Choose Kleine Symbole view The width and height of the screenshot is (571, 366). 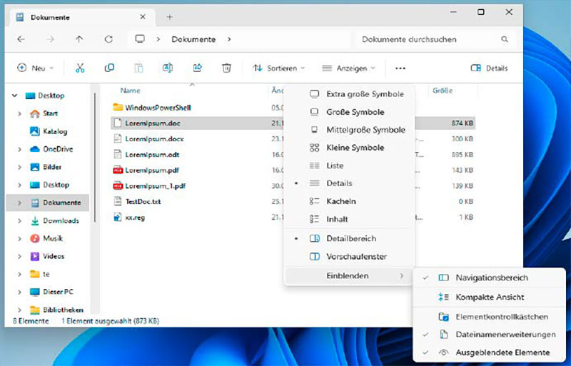[349, 148]
